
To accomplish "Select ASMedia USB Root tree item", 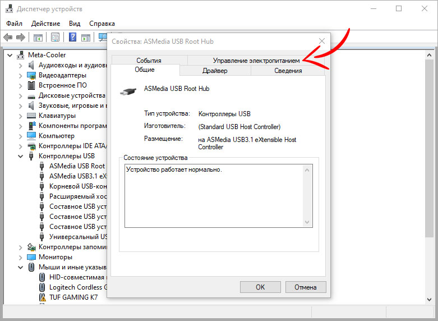I will pos(77,166).
